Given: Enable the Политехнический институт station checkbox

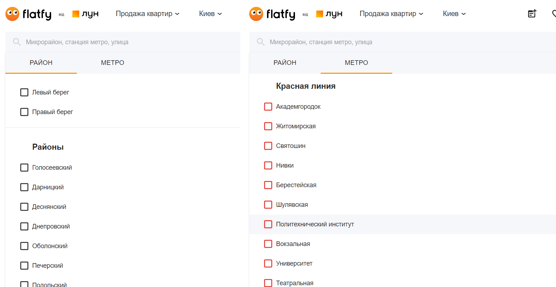Looking at the screenshot, I should [268, 224].
